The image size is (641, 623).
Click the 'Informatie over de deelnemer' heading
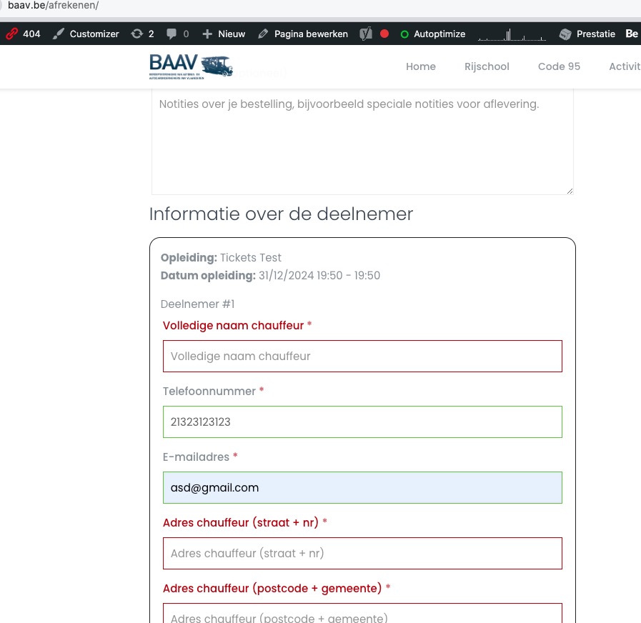[281, 214]
